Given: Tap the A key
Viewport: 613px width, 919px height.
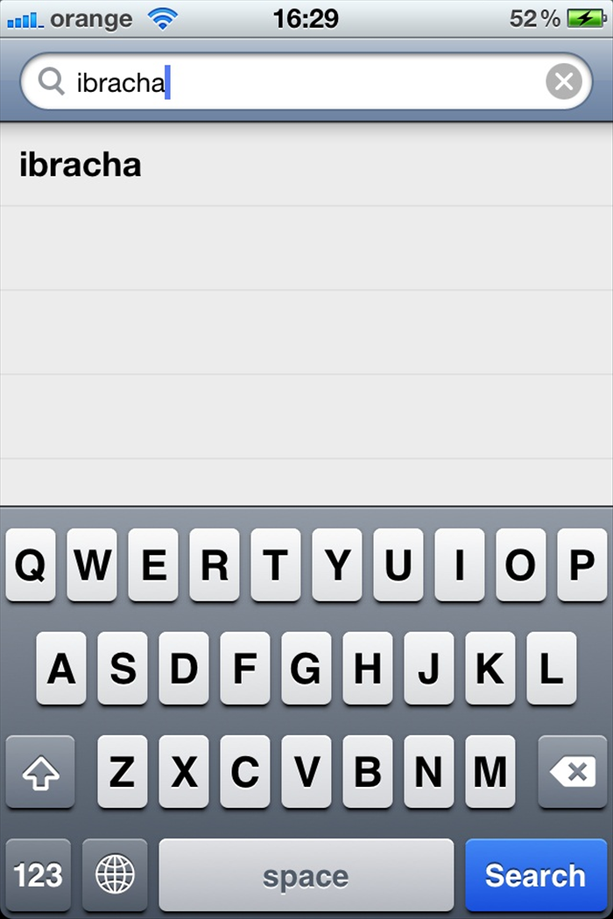Looking at the screenshot, I should tap(61, 668).
